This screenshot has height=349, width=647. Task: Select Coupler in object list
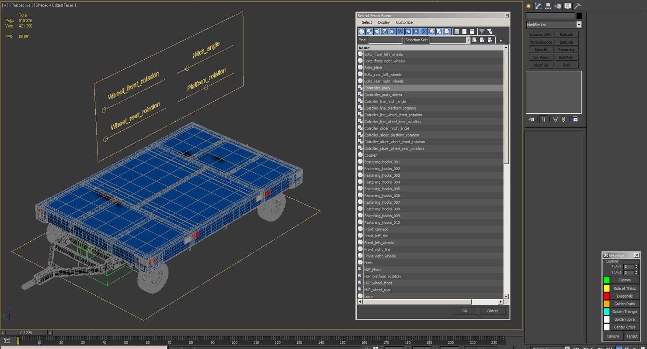431,155
